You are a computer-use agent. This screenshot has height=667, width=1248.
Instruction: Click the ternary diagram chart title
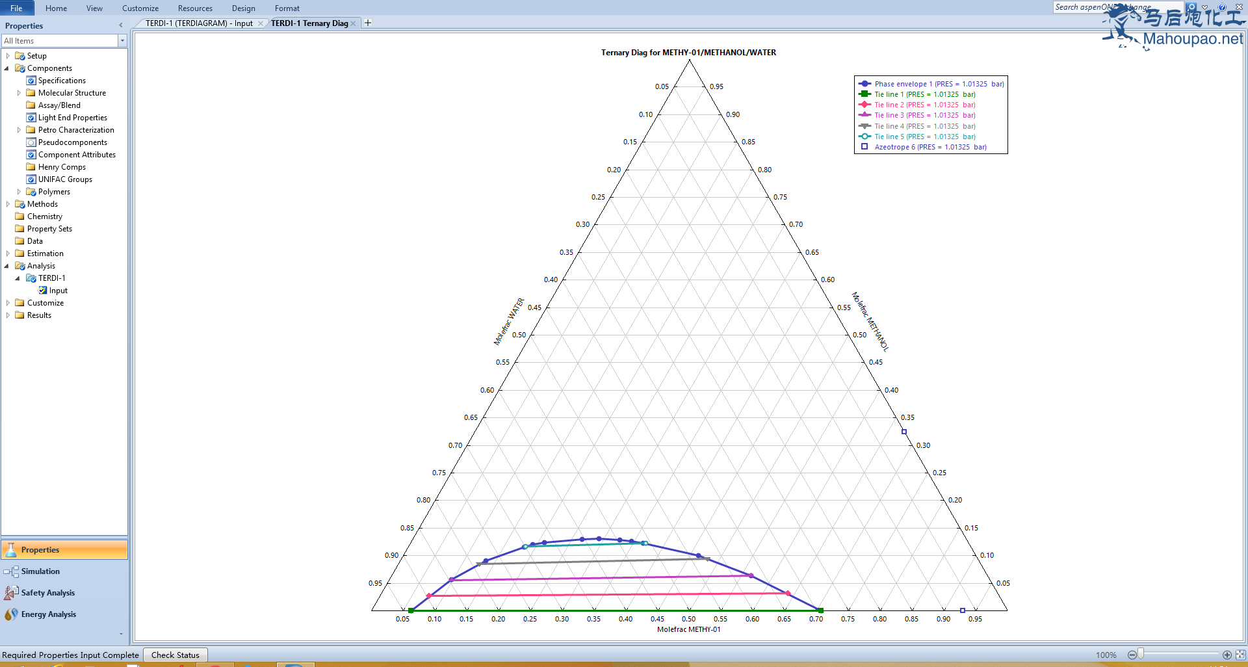688,53
